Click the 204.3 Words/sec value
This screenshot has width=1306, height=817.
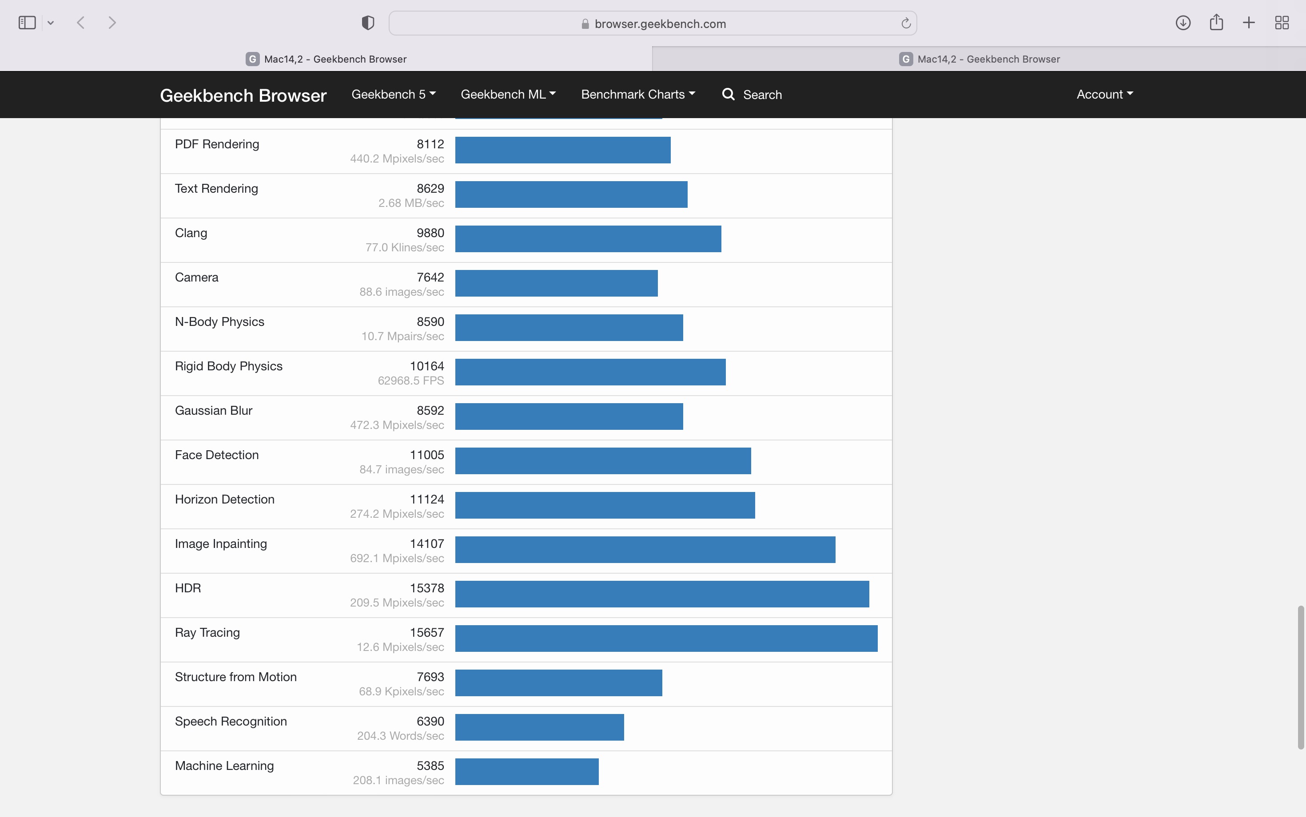pos(401,736)
